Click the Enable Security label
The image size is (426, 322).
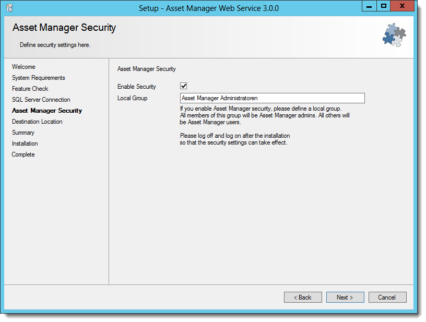point(137,87)
